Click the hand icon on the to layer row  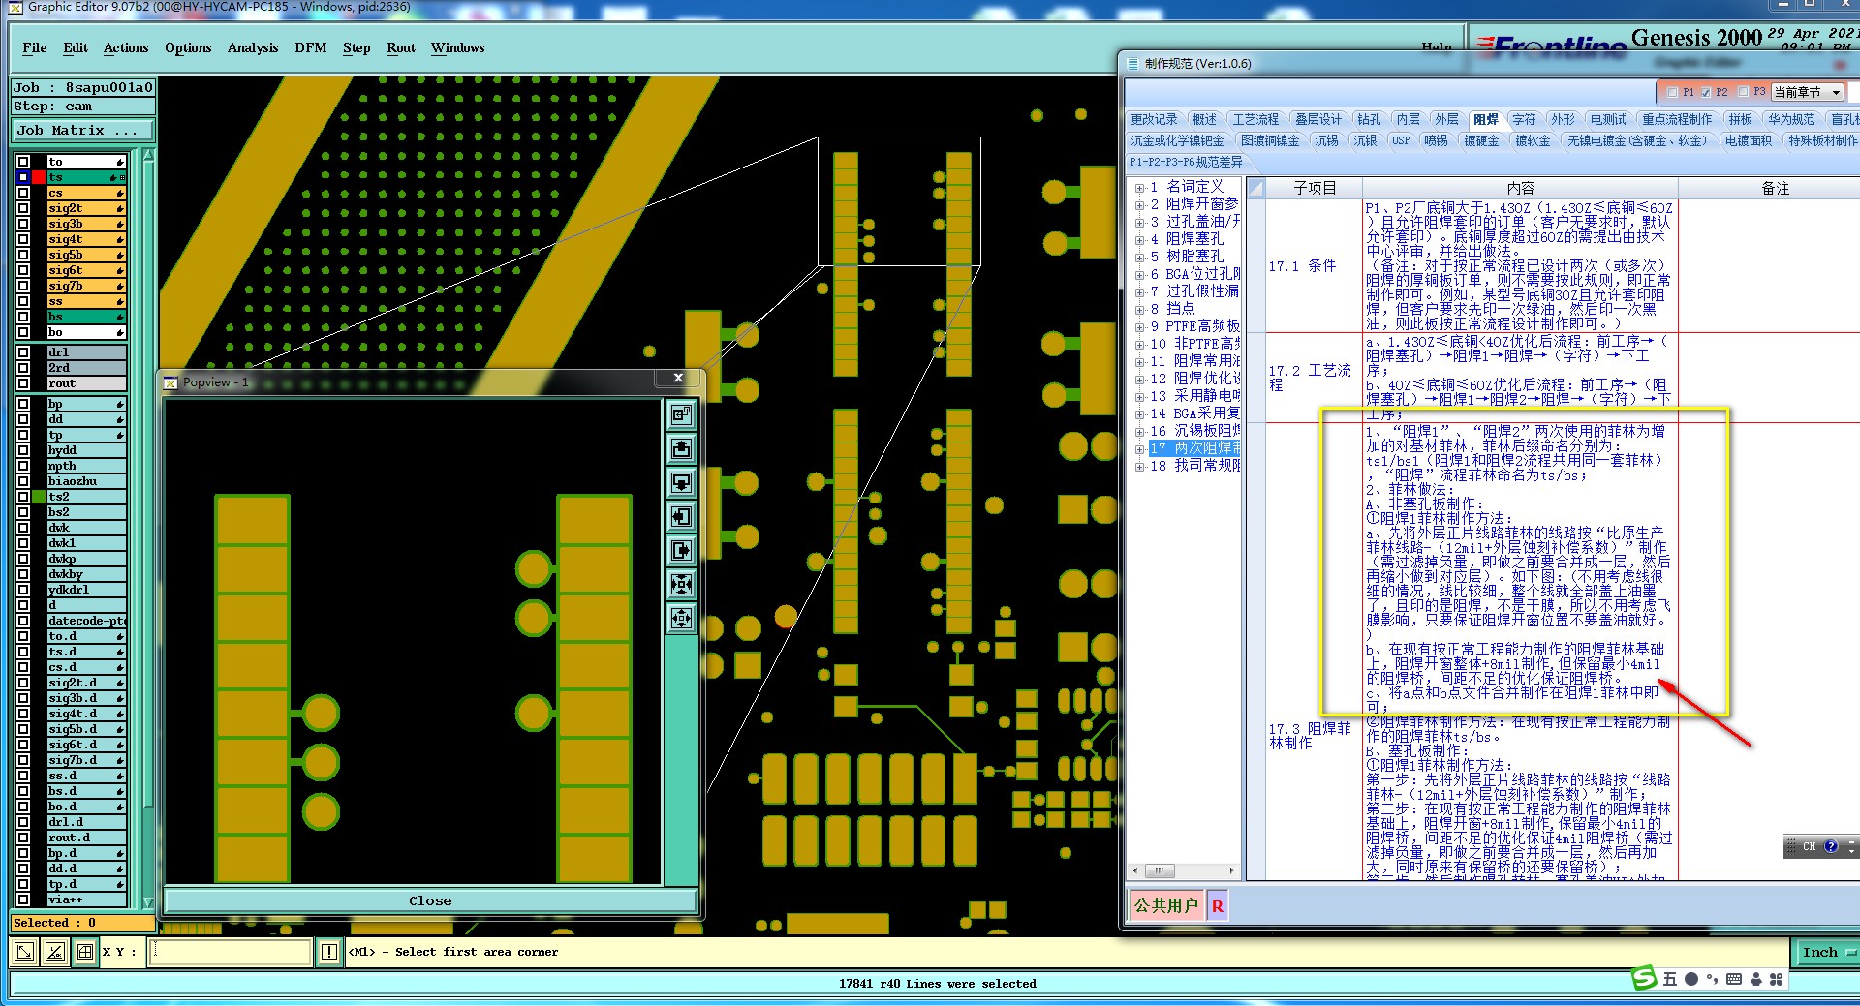click(x=120, y=162)
